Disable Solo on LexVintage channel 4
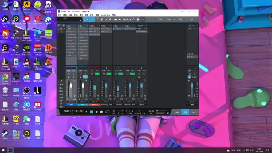This screenshot has width=272, height=153. (x=109, y=74)
